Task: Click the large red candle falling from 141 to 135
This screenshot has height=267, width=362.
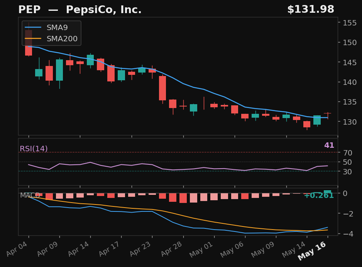Action: coord(162,88)
